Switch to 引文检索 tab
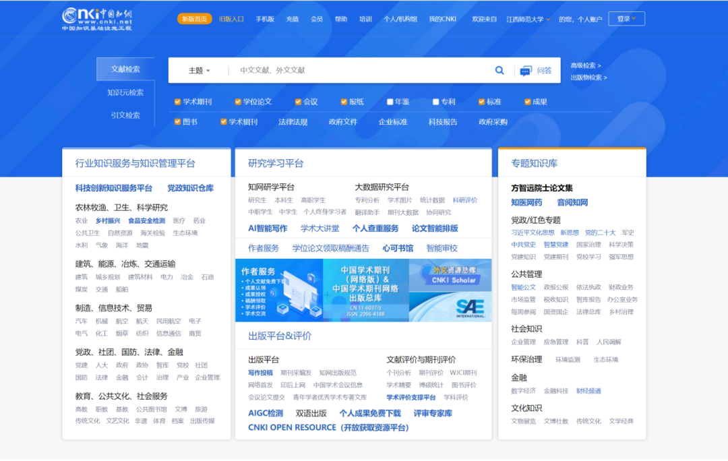Screen dimensions: 728x461 click(125, 115)
